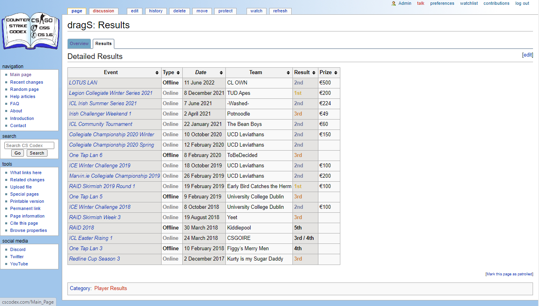The image size is (539, 306).
Task: Open the LOTUS LAN event link
Action: (83, 83)
